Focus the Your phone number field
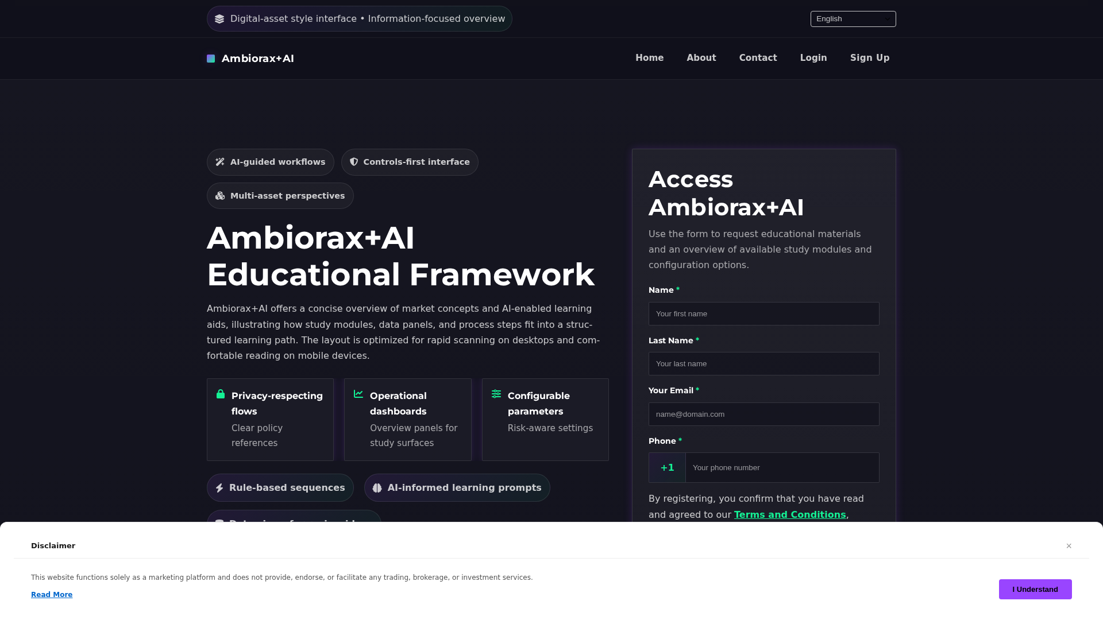Viewport: 1103px width, 620px height. (x=782, y=468)
